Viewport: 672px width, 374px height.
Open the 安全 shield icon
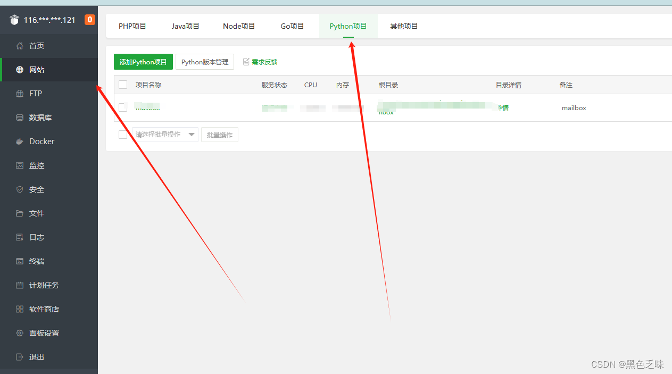coord(20,189)
